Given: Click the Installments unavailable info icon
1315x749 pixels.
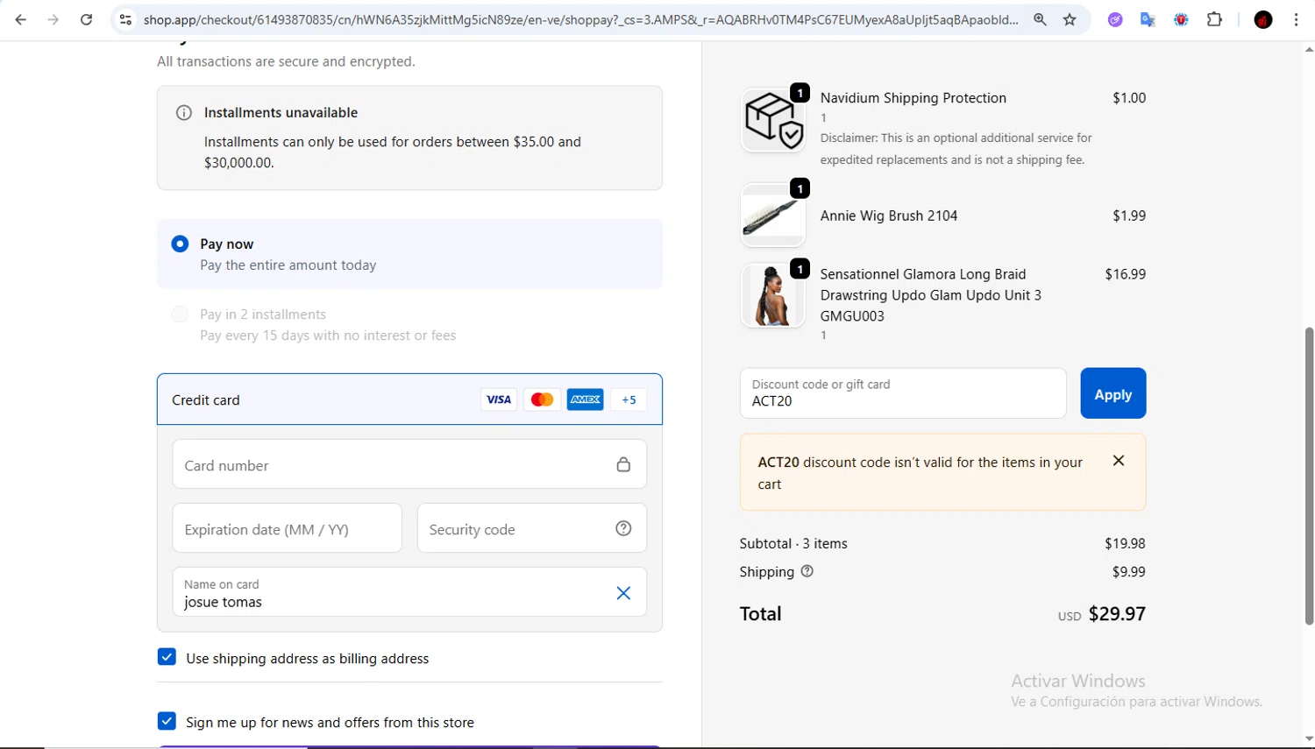Looking at the screenshot, I should [184, 112].
